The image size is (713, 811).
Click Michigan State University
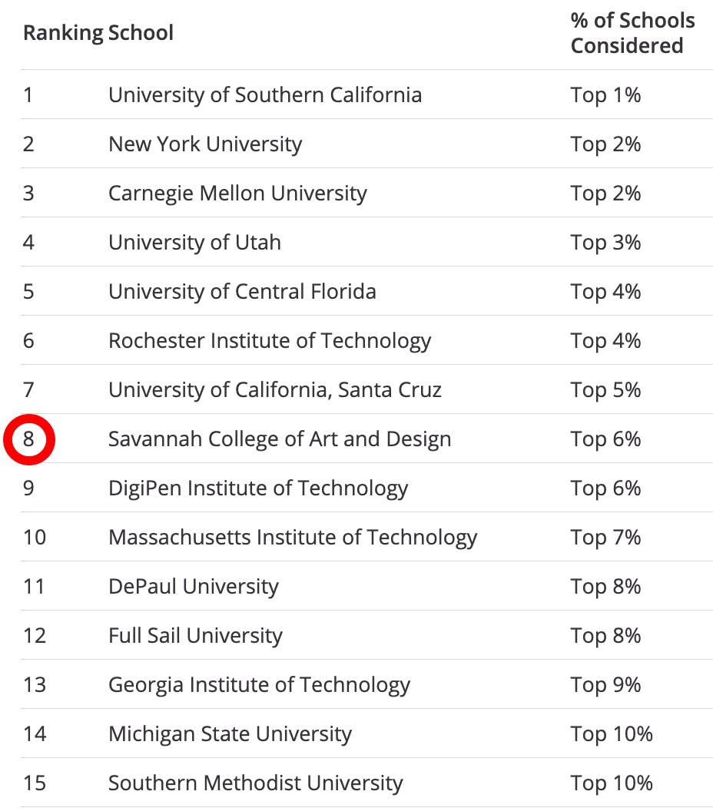[230, 734]
